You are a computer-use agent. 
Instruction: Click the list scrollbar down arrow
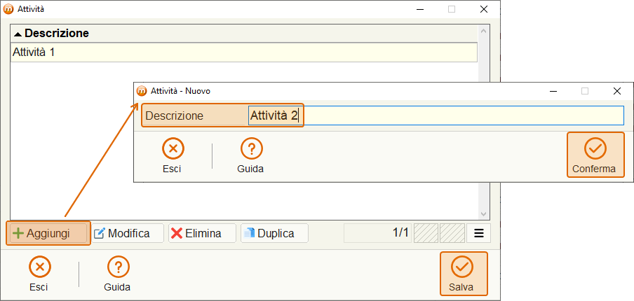483,213
